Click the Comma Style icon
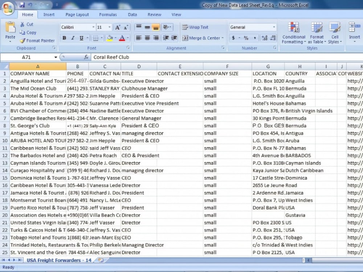 pyautogui.click(x=255, y=38)
